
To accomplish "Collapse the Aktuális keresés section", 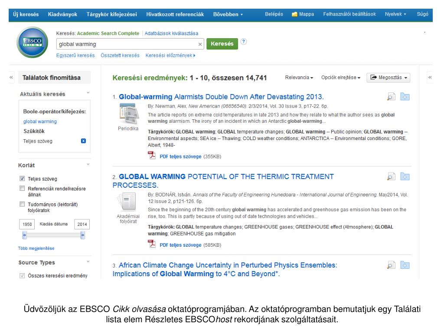I will point(88,93).
